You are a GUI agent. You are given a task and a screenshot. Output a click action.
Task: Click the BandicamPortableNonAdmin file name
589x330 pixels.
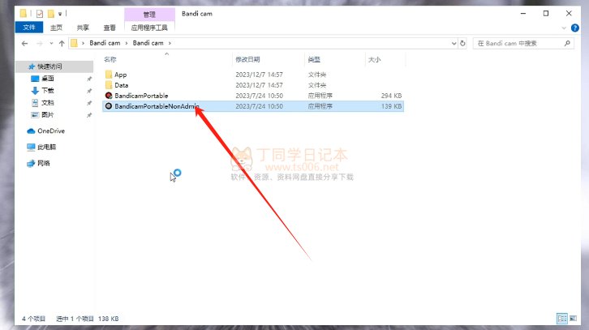point(157,106)
